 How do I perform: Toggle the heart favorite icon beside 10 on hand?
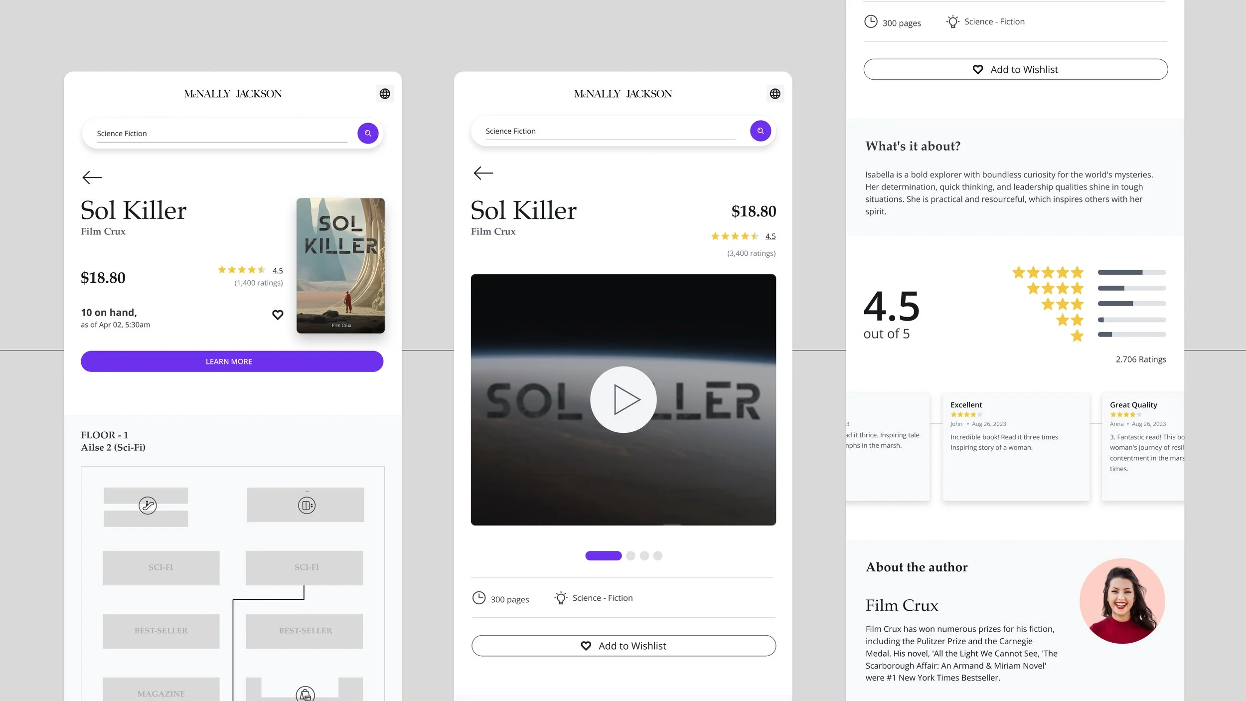coord(278,315)
